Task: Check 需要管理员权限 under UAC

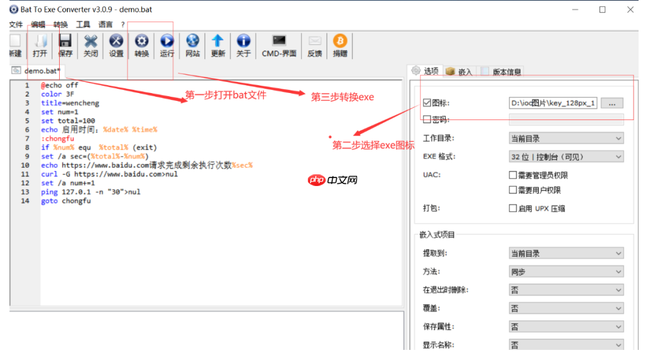Action: point(512,174)
